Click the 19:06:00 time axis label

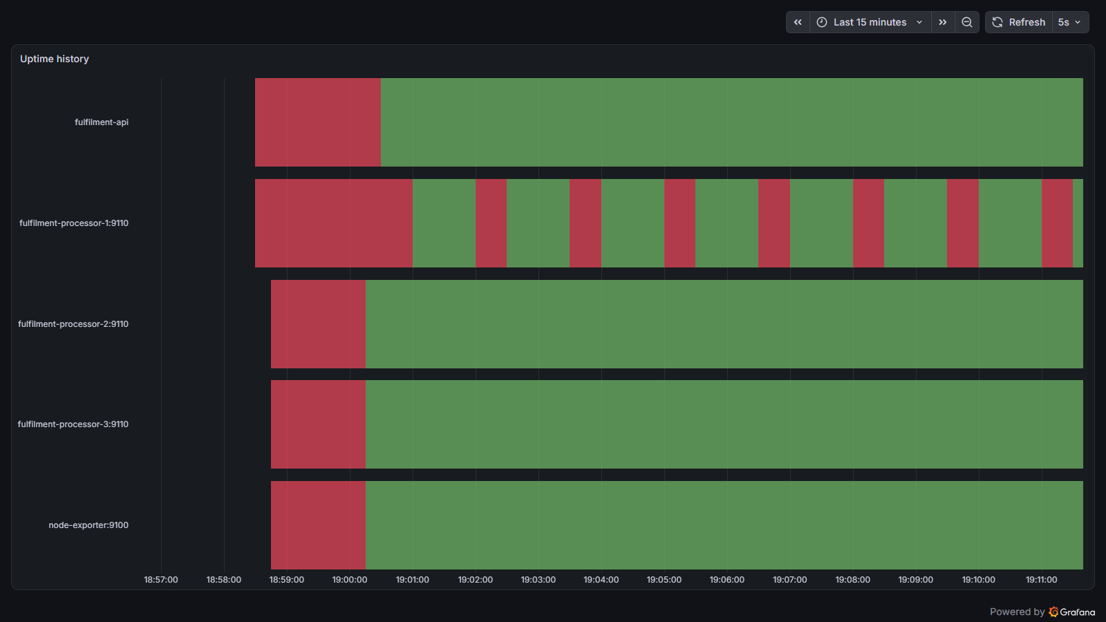click(727, 580)
